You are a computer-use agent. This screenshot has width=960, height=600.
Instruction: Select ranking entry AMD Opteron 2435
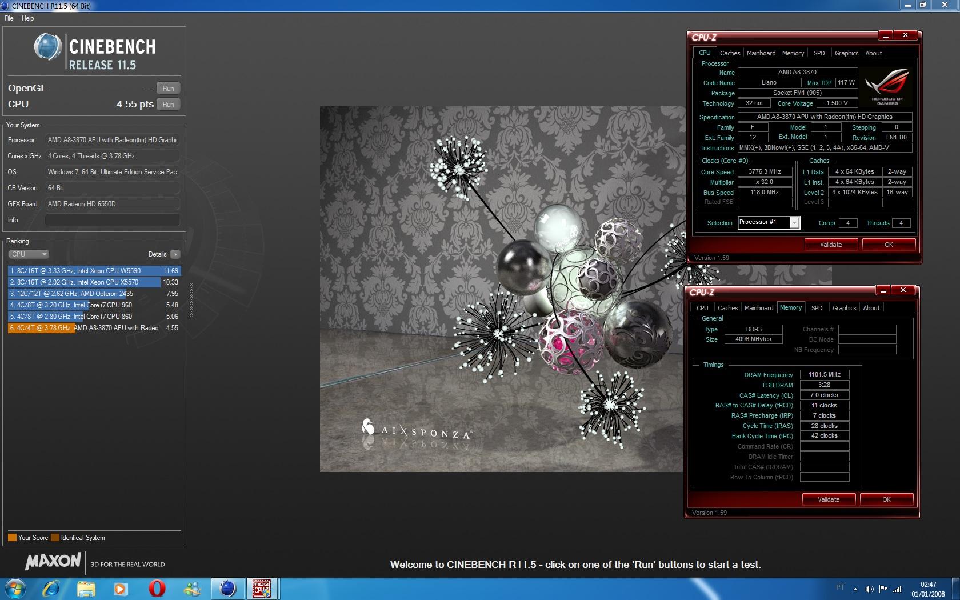click(94, 294)
